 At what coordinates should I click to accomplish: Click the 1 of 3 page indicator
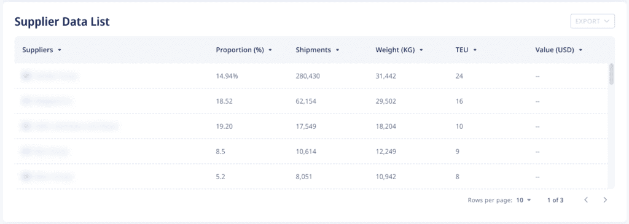555,200
